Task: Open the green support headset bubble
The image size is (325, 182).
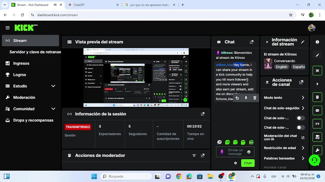Action: coord(314,160)
